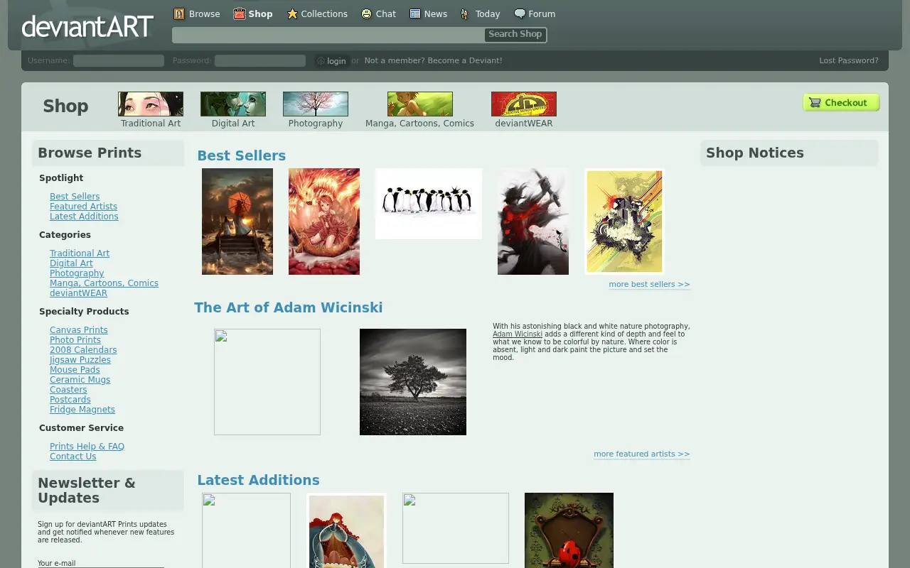Open the Postcards link
Viewport: 910px width, 568px height.
coord(70,400)
